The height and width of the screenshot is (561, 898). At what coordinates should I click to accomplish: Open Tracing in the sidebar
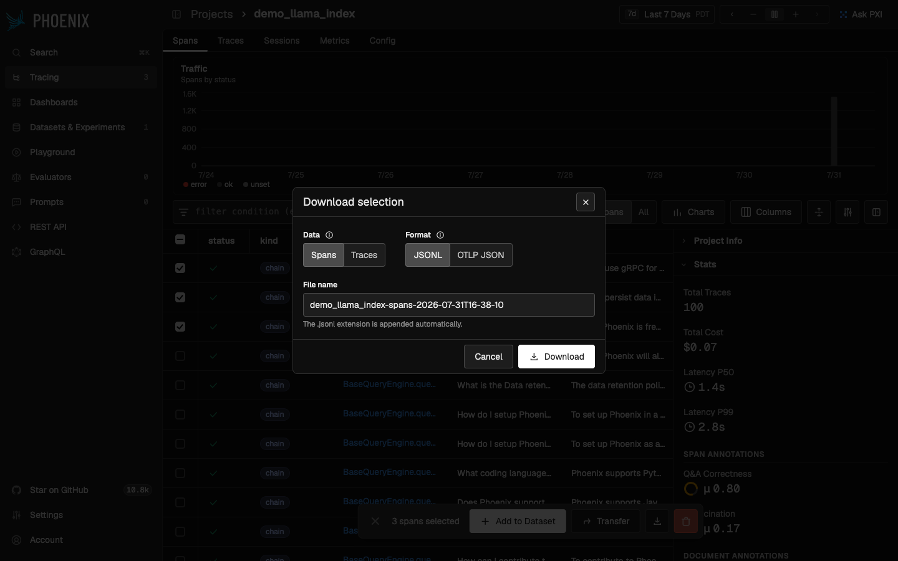point(81,77)
